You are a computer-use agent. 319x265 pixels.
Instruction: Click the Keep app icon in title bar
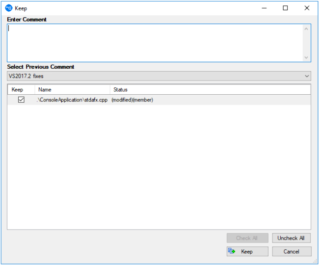point(8,8)
